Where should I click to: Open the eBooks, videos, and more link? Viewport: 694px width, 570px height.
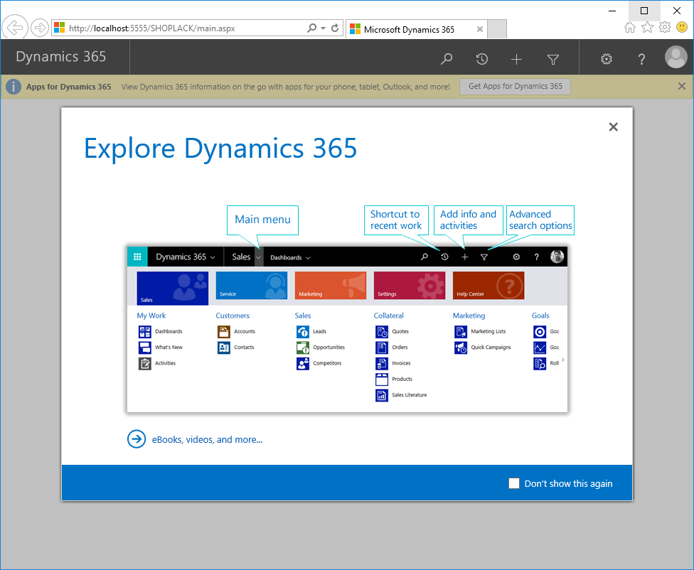[x=207, y=439]
